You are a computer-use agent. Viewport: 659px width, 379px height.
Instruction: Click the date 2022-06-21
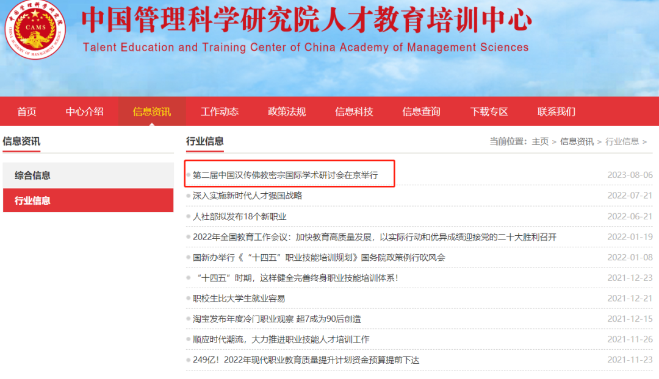tap(630, 216)
